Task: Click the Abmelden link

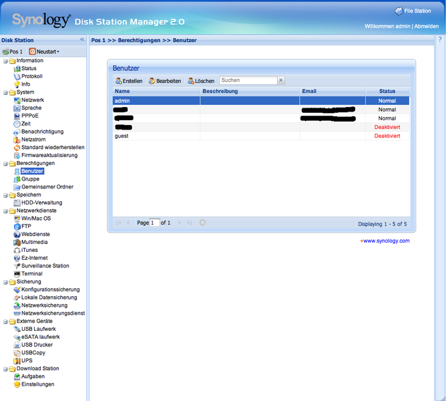Action: [427, 26]
